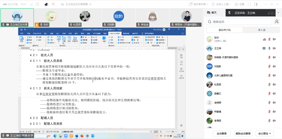282x139 pixels.
Task: Click the PowerPoint icon in the shared taskbar
Action: point(82,136)
